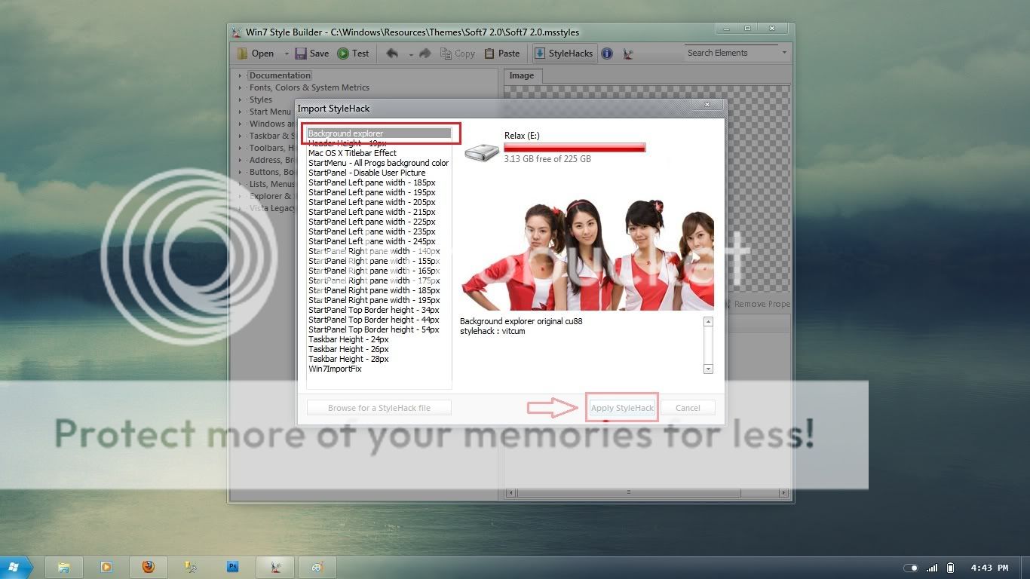The height and width of the screenshot is (579, 1030).
Task: Open Windows Explorer from the taskbar
Action: (x=64, y=567)
